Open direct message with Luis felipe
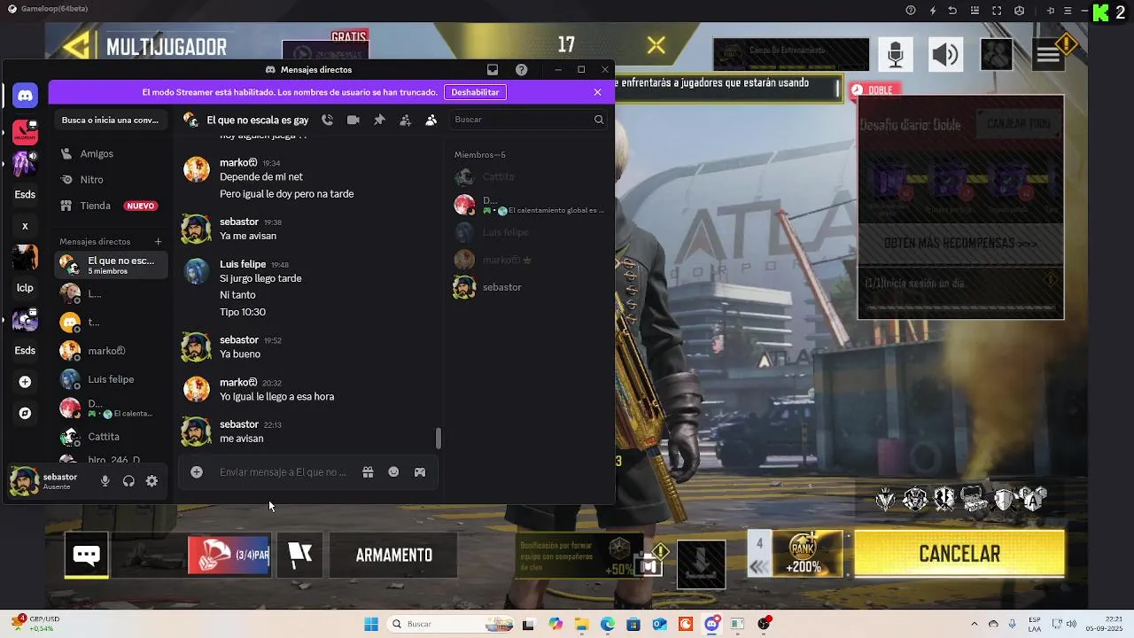Screen dimensions: 1134x638 point(112,379)
